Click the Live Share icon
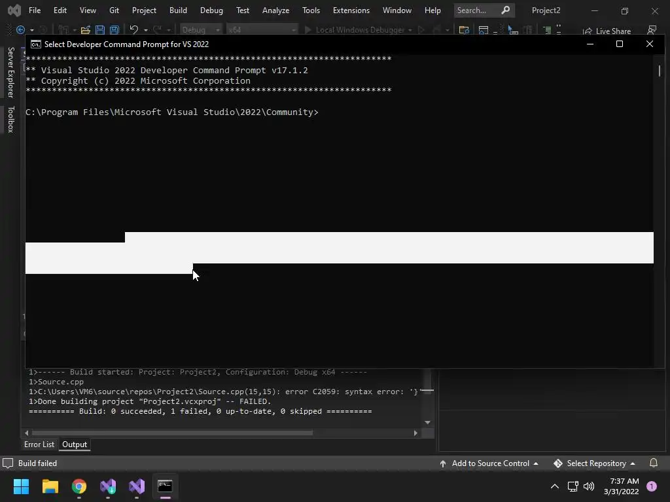Viewport: 670px width, 502px height. point(588,31)
